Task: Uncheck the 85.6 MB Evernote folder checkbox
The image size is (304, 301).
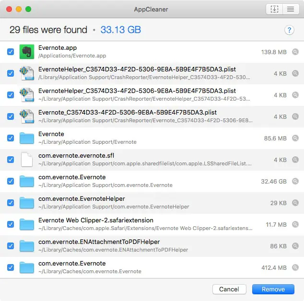Action: (11, 138)
